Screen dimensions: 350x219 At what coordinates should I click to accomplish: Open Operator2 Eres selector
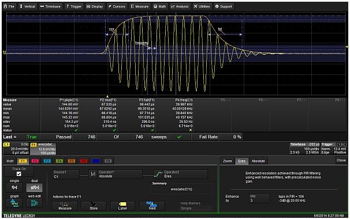click(185, 175)
